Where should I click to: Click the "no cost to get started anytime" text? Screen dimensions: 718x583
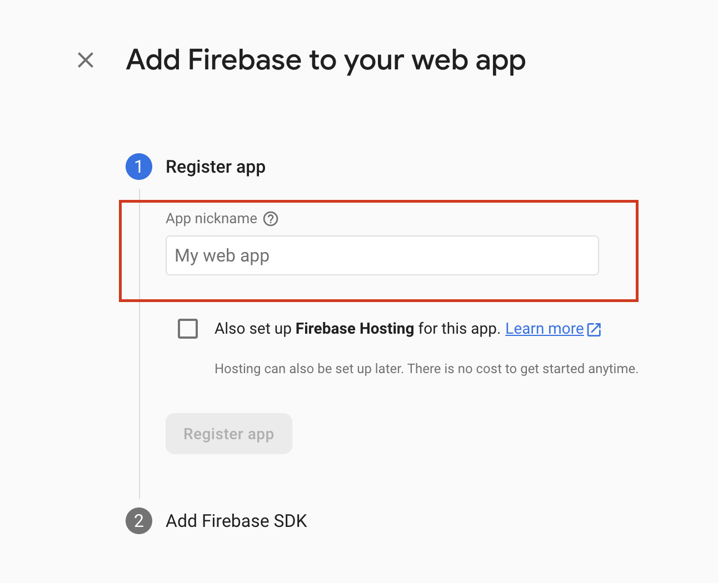pyautogui.click(x=547, y=369)
